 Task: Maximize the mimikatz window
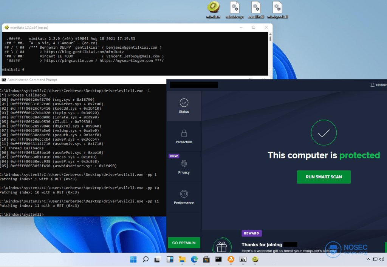click(254, 27)
